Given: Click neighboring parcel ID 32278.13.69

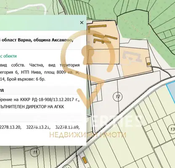Looking at the screenshot, I should [x=67, y=127].
